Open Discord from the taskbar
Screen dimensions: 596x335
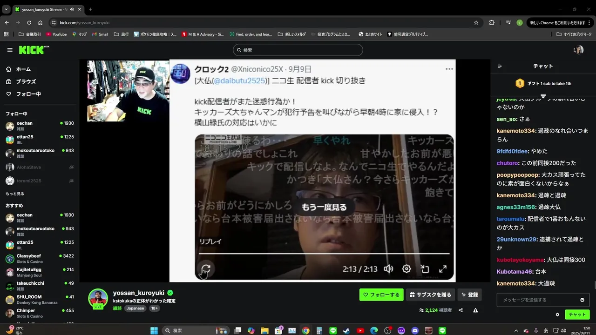coord(415,330)
